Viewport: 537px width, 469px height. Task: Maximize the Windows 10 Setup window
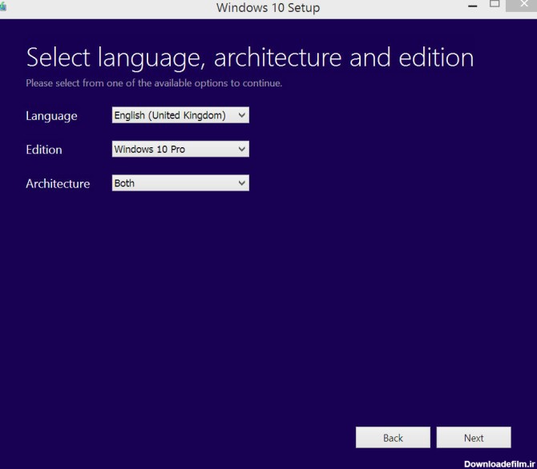[x=495, y=4]
